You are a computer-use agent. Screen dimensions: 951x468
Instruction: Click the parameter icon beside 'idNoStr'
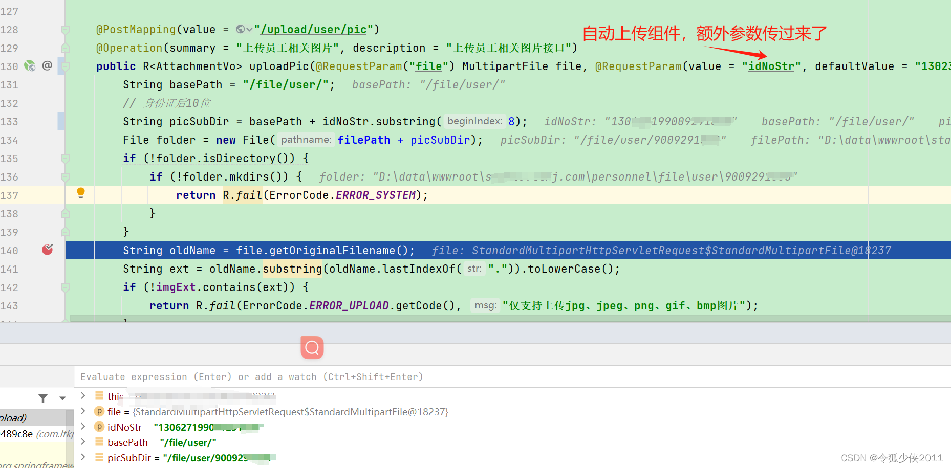pyautogui.click(x=99, y=427)
